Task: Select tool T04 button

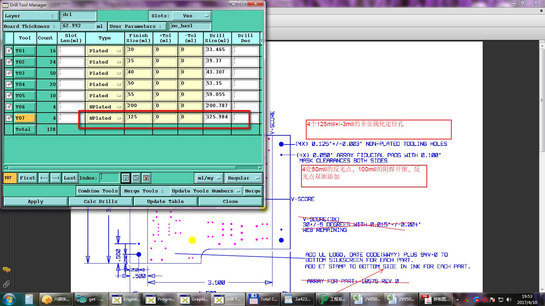Action: (25, 84)
